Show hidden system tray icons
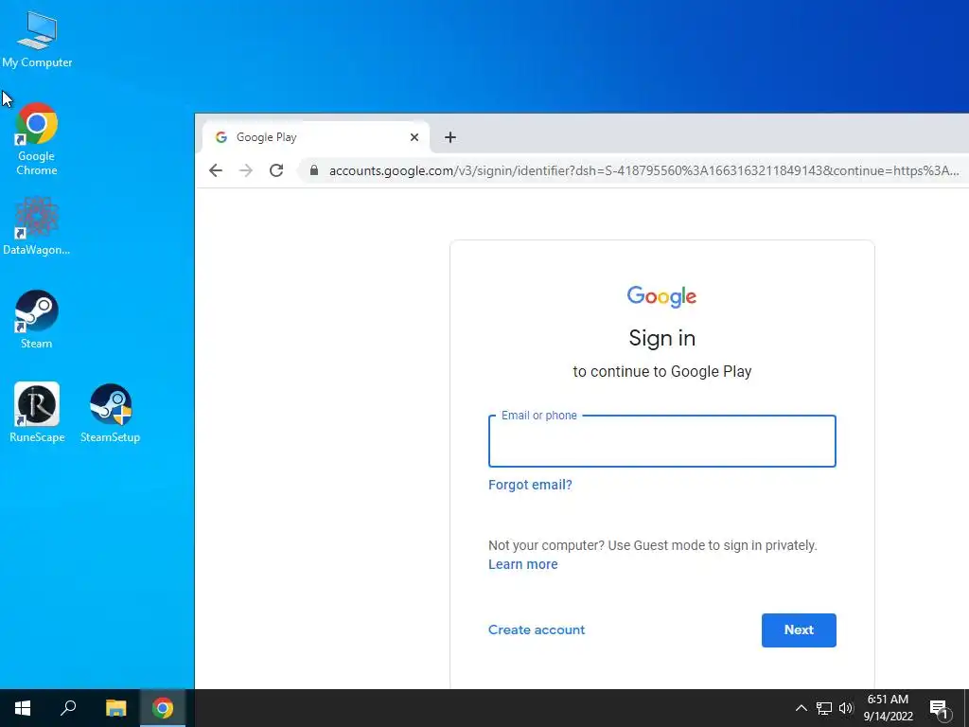This screenshot has width=969, height=727. 801,708
